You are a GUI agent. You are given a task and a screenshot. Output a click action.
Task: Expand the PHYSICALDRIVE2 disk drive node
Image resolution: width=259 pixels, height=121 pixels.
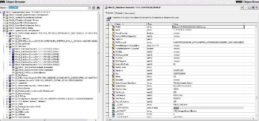(x=10, y=54)
